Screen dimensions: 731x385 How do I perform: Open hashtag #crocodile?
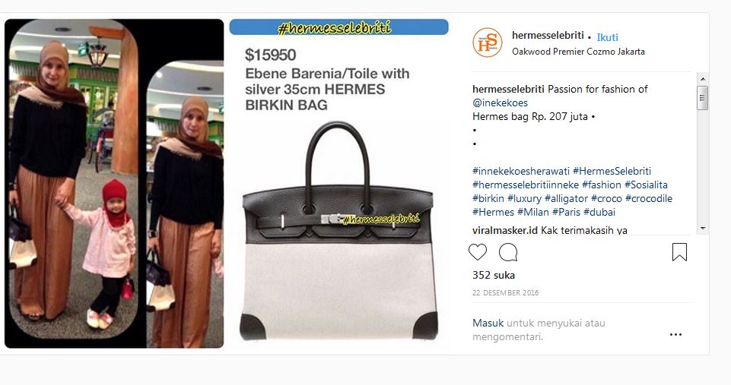[x=649, y=198]
